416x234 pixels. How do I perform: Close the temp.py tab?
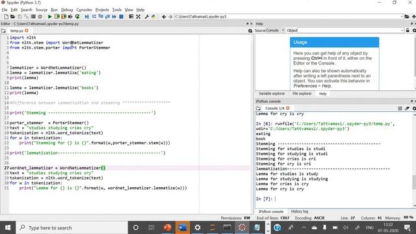coord(27,31)
